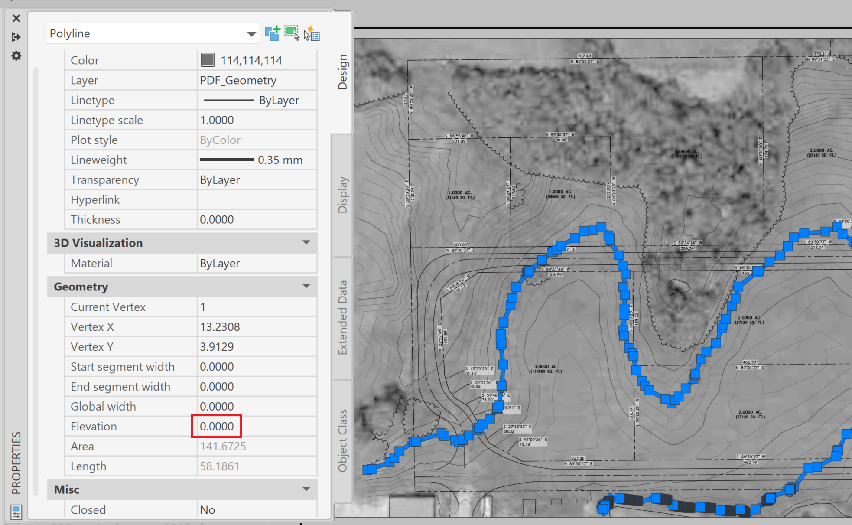
Task: Click the highlighted Elevation value field
Action: (x=216, y=426)
